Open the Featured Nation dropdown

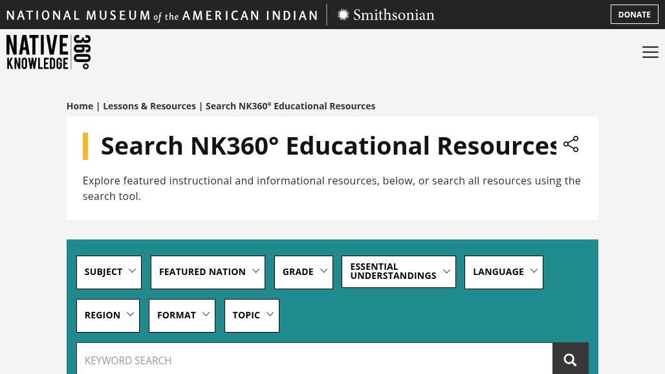coord(208,272)
